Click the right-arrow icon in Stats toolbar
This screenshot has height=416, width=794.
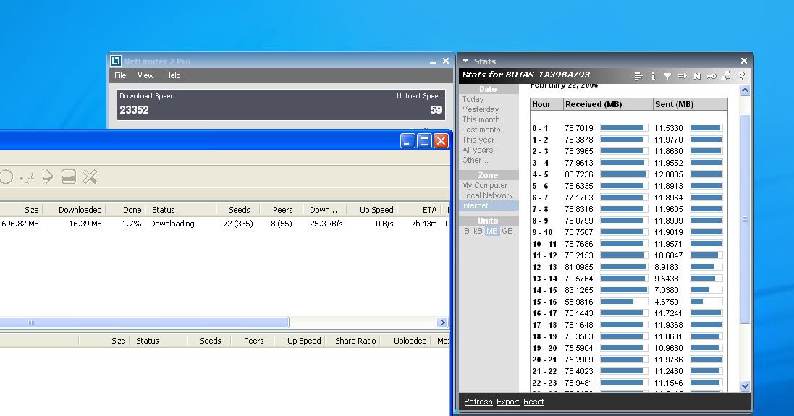tap(683, 76)
